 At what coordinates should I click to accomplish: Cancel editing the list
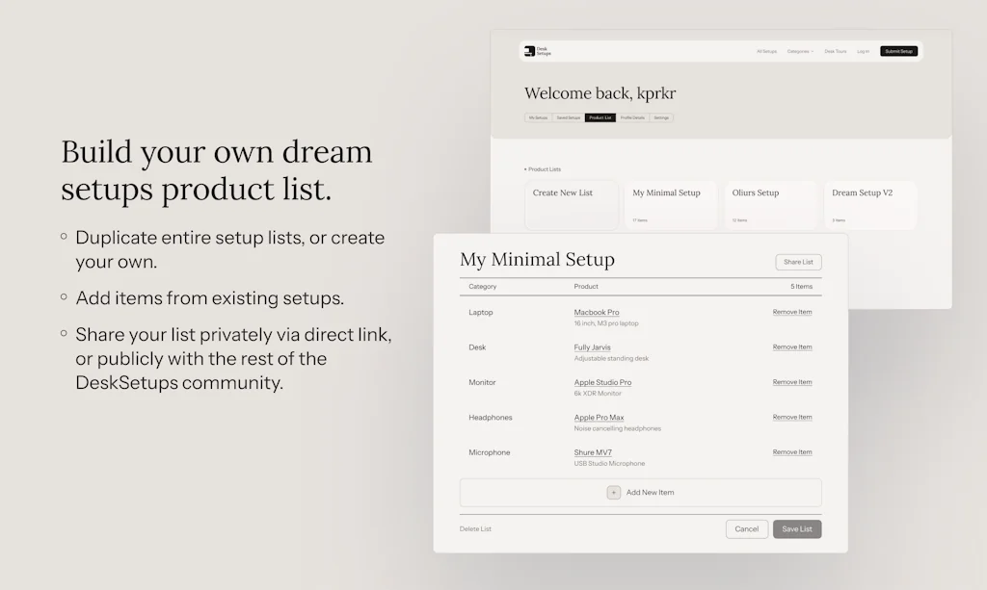(747, 529)
